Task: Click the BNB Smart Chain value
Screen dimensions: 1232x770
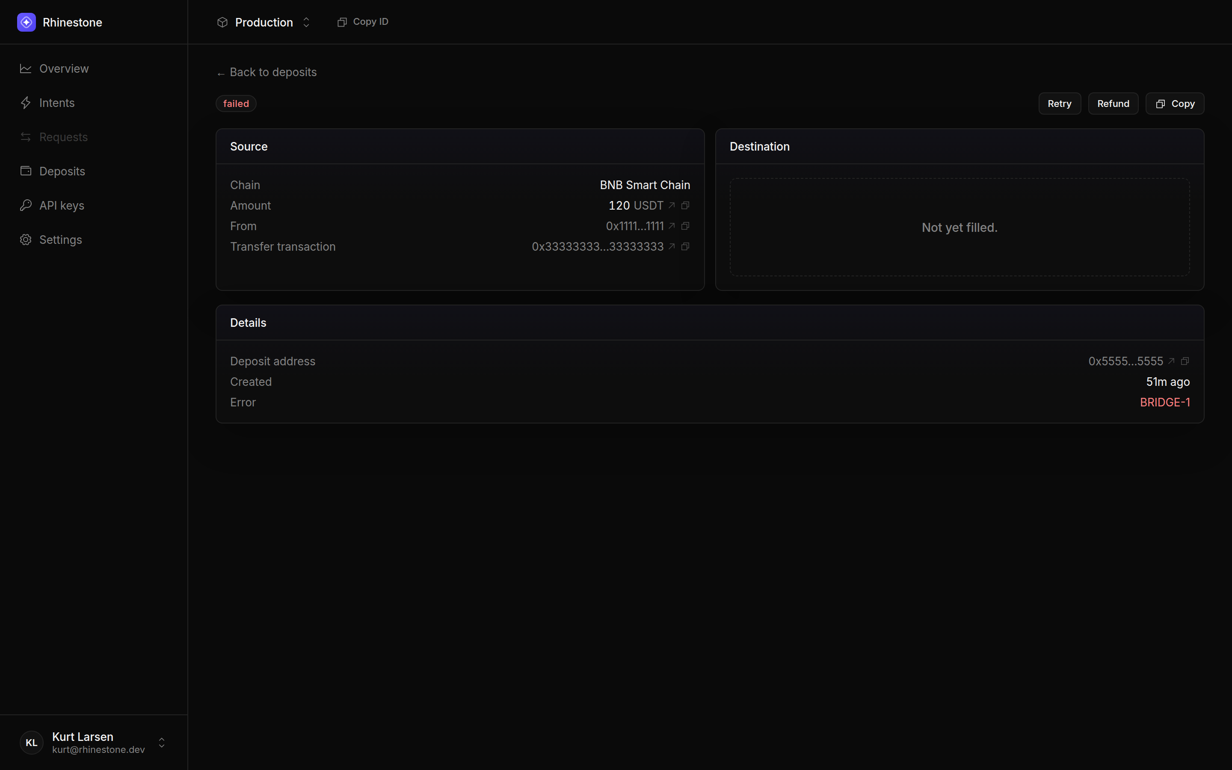Action: pyautogui.click(x=645, y=185)
